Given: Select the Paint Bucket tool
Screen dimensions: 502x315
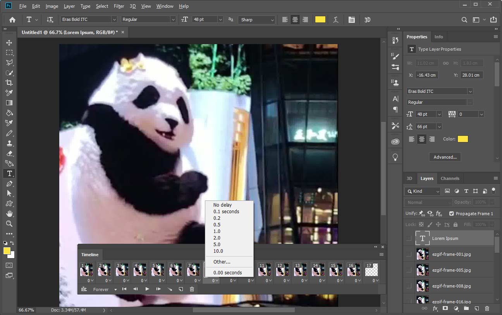Looking at the screenshot, I should pos(9,113).
